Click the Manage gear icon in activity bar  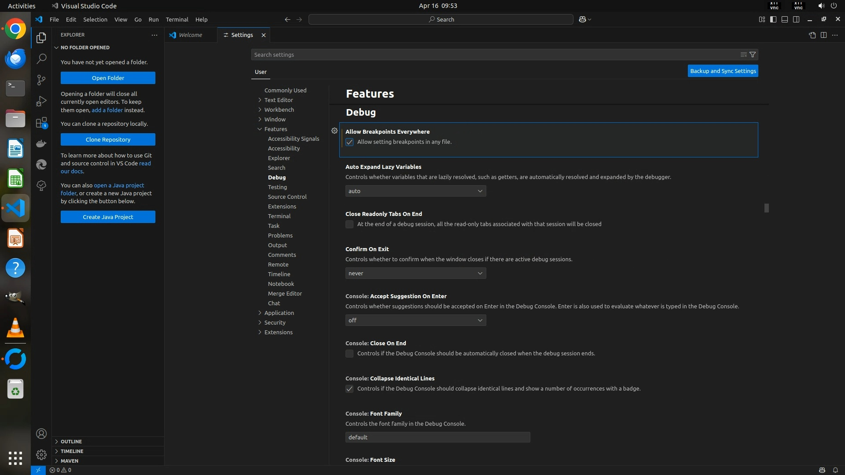41,454
